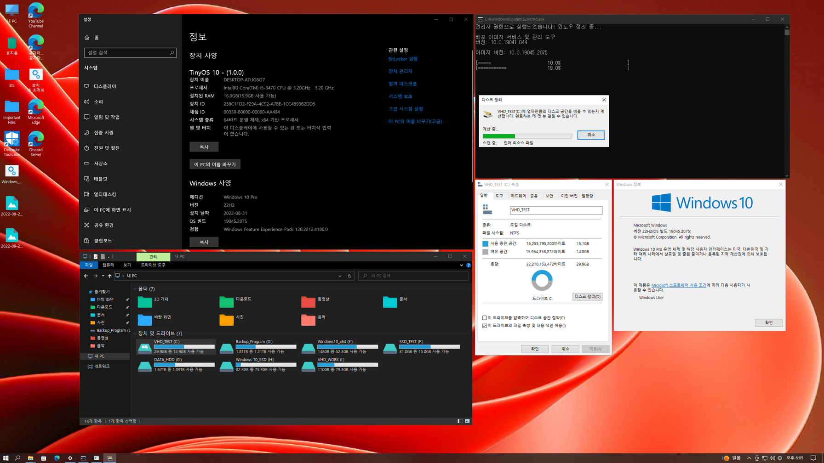Click the search magnifier in Settings search box
Viewport: 824px width, 463px height.
[172, 53]
